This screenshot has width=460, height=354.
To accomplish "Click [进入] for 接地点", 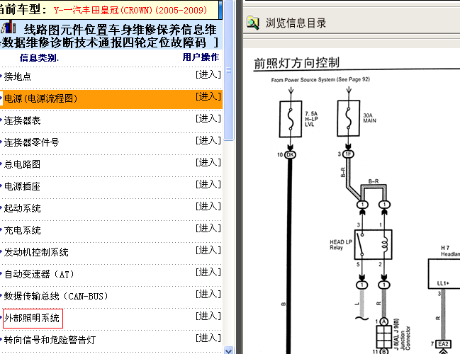I will click(x=208, y=75).
